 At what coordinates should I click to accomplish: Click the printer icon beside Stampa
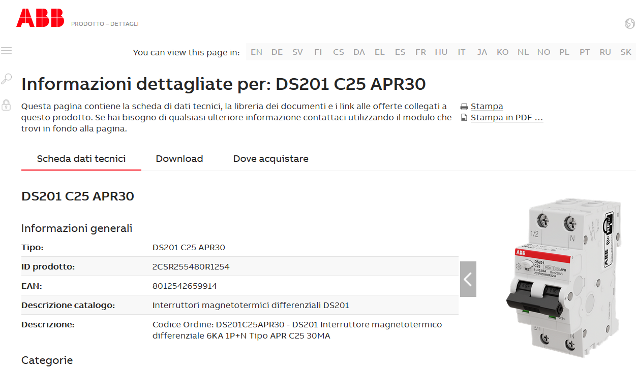pos(464,107)
